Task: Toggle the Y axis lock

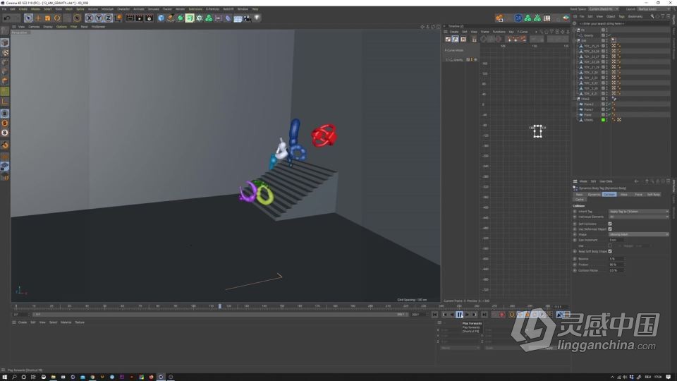Action: (x=99, y=18)
